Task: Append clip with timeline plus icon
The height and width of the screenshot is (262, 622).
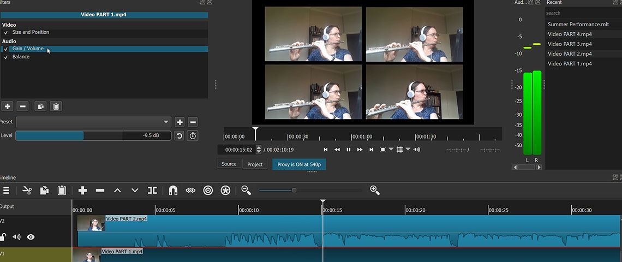Action: 82,190
